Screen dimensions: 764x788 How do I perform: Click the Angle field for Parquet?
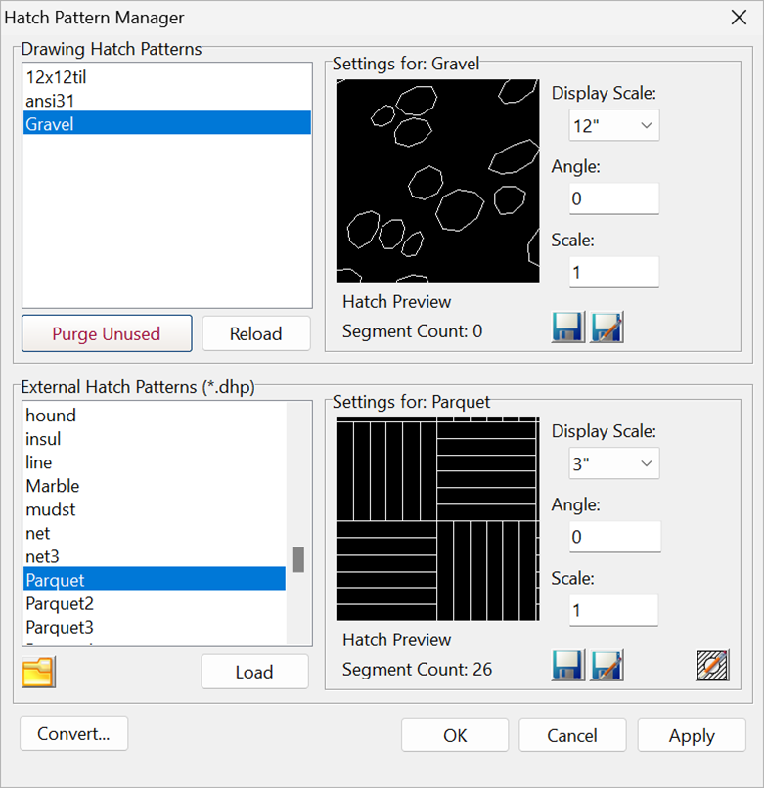pyautogui.click(x=614, y=537)
